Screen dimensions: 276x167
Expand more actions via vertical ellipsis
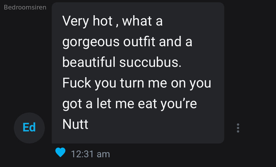(238, 128)
